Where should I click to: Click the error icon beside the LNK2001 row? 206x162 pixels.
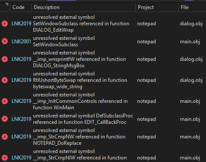click(x=5, y=41)
